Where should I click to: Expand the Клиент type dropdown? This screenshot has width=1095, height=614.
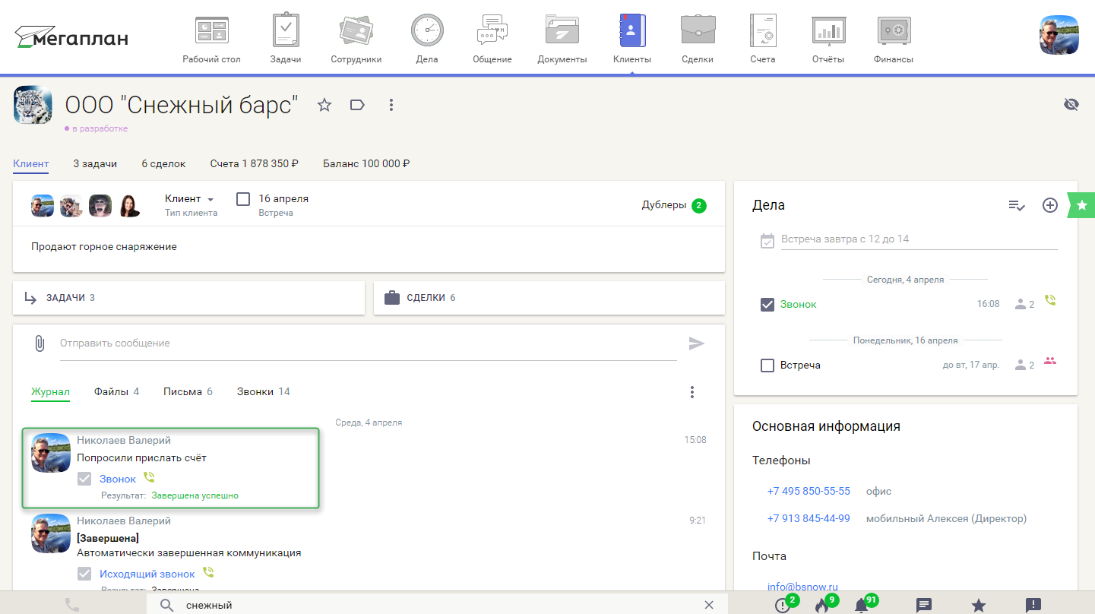(x=190, y=199)
